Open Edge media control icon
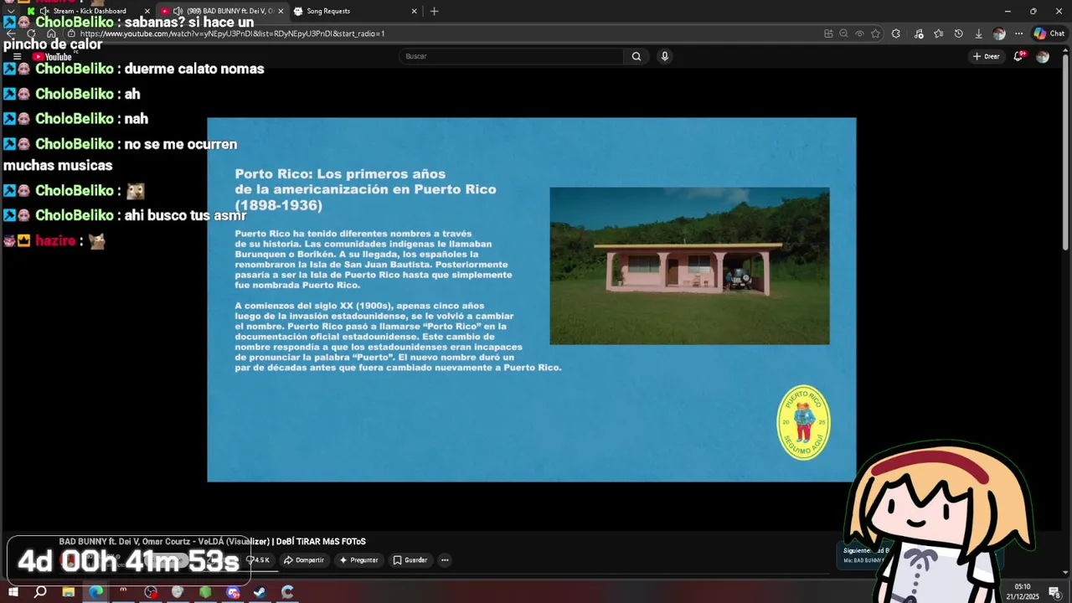The image size is (1072, 603). [x=919, y=33]
